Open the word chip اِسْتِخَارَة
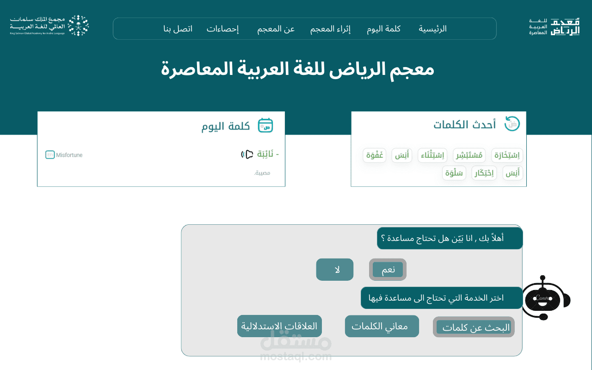 (x=507, y=155)
